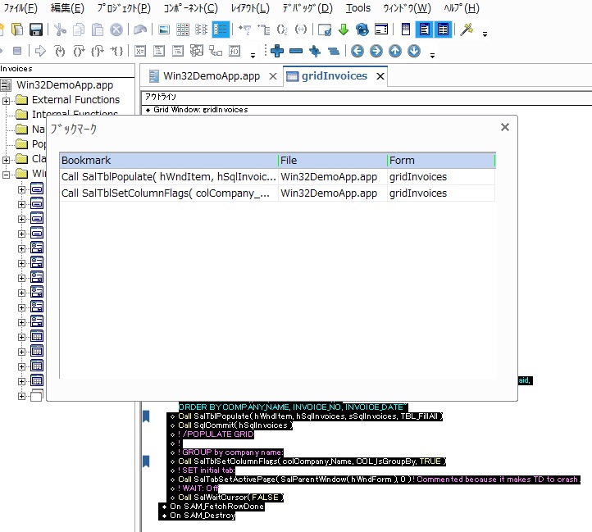Toggle the highlighted outline pane button

425,30
